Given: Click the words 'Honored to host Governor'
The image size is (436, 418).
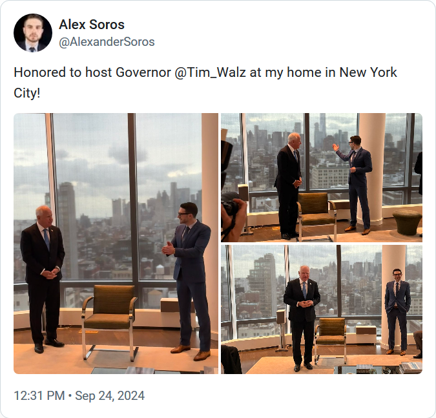Looking at the screenshot, I should tap(92, 72).
